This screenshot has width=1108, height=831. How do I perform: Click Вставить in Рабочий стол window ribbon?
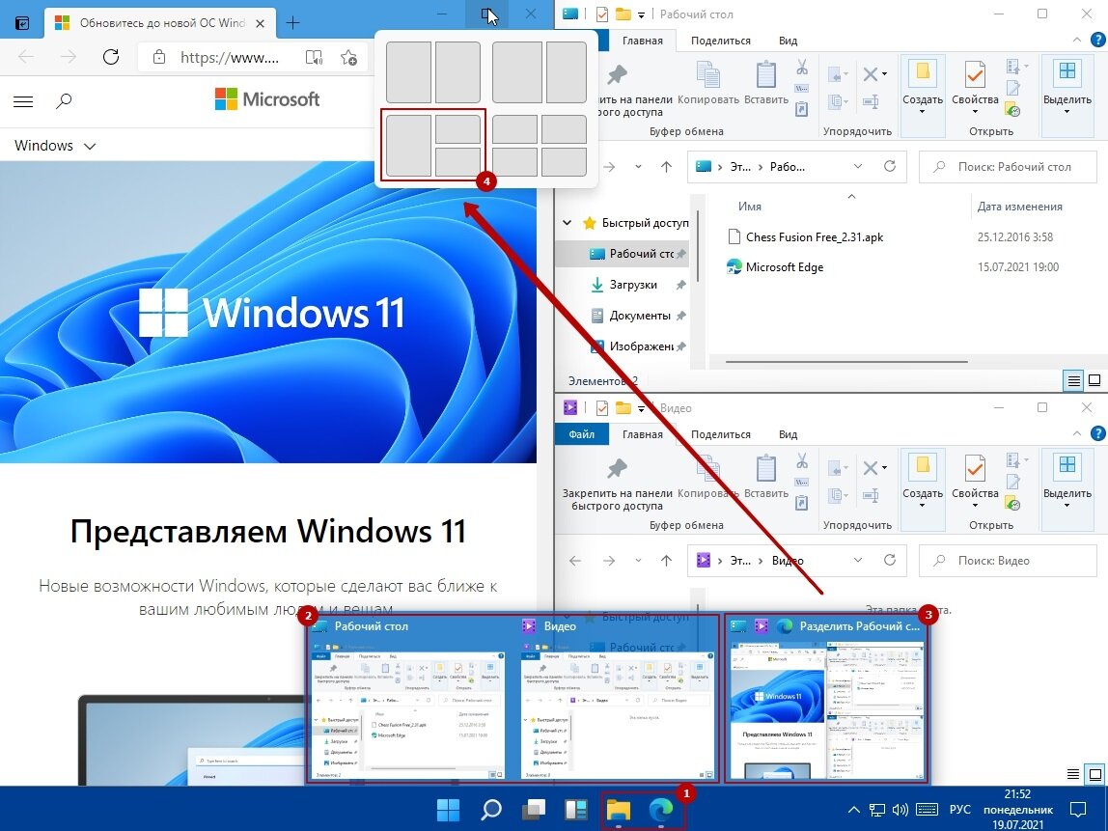pyautogui.click(x=766, y=83)
